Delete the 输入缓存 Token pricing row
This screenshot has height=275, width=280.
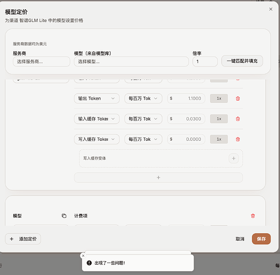(x=238, y=119)
